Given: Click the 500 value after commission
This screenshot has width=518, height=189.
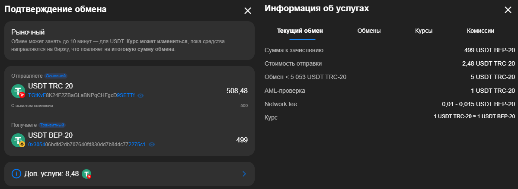Looking at the screenshot, I should coord(244,106).
